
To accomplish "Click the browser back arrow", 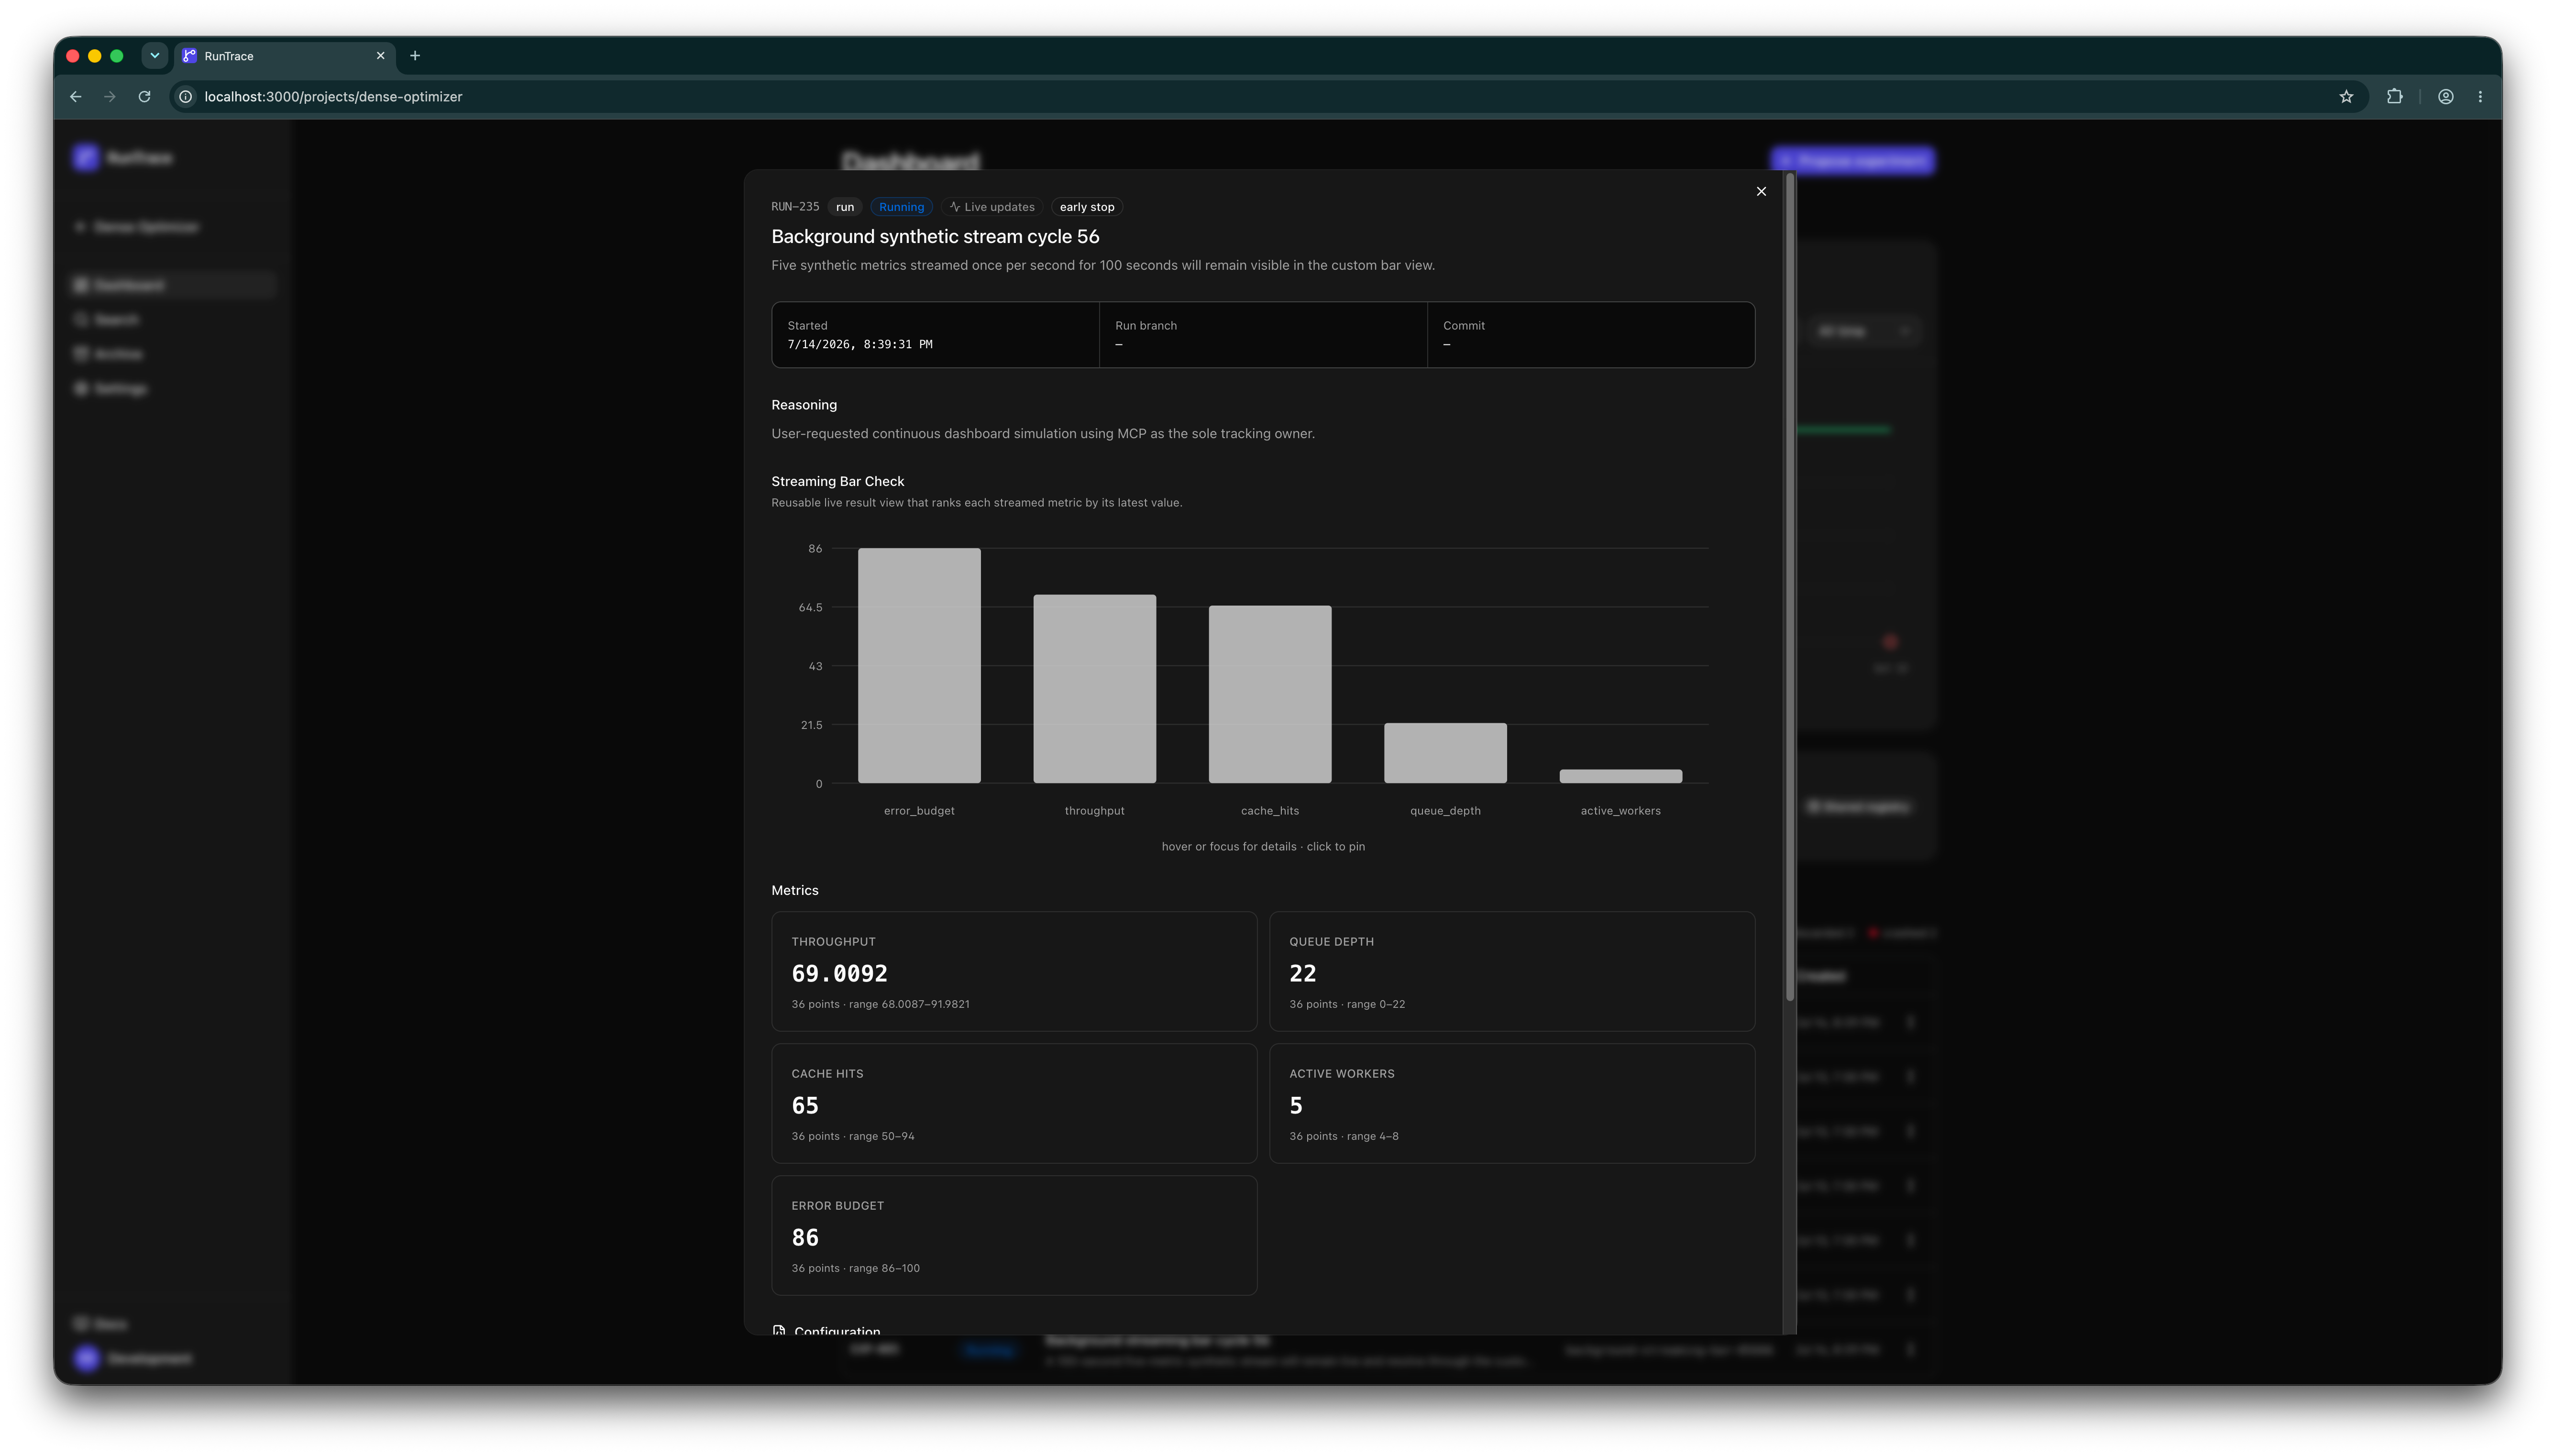I will pyautogui.click(x=76, y=97).
